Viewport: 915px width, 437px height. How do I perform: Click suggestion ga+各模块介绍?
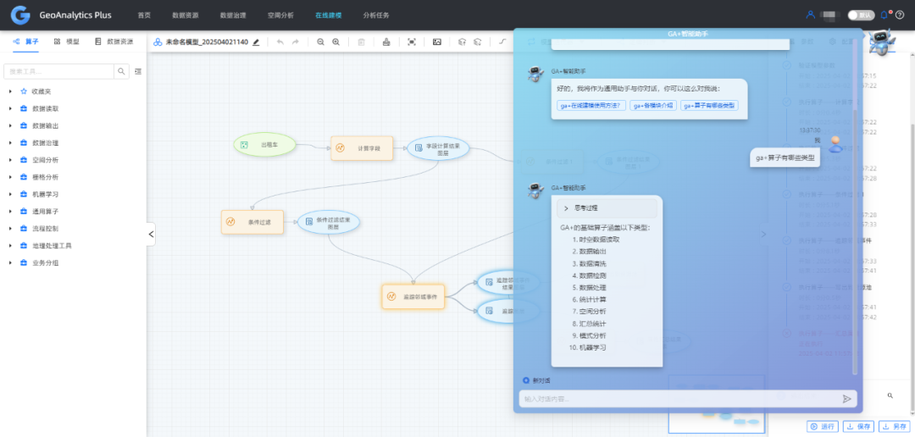pyautogui.click(x=653, y=106)
